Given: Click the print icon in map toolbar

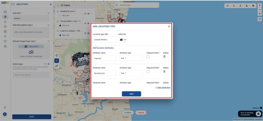Looking at the screenshot, I should [x=253, y=6].
